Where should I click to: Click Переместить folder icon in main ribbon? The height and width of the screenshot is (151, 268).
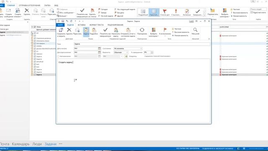tap(213, 12)
